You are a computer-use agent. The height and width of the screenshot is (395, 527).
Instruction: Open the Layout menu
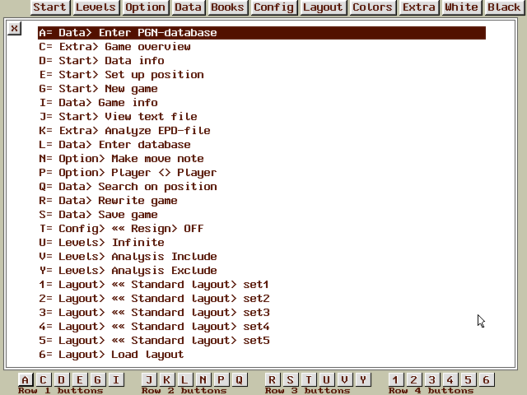point(324,7)
